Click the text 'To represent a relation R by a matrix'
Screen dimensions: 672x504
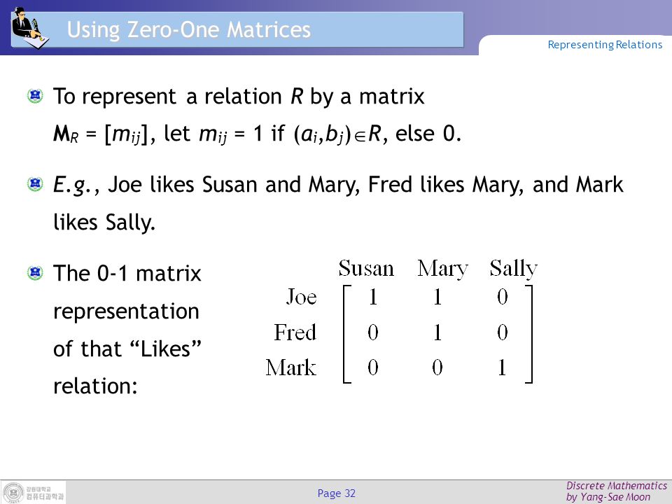239,97
